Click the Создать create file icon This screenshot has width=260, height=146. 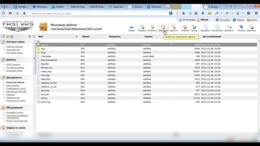tap(142, 28)
